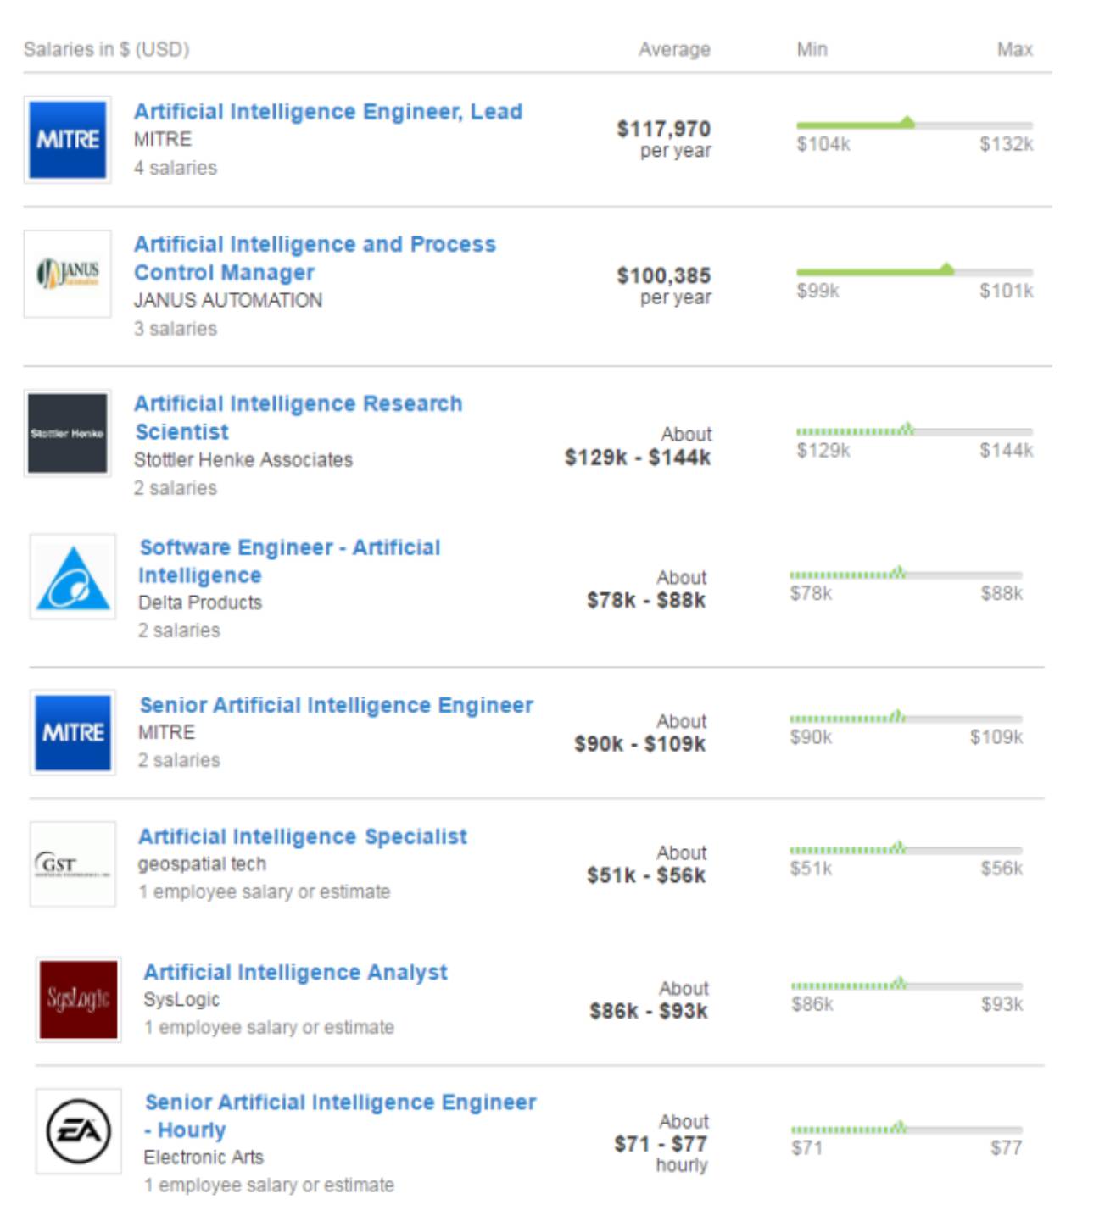Viewport: 1116px width, 1227px height.
Task: Select the Artificial Intelligence Specialist job title
Action: coord(302,837)
